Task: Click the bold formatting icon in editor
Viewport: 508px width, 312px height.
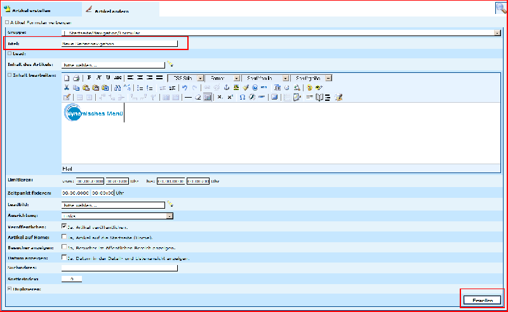Action: click(x=89, y=78)
